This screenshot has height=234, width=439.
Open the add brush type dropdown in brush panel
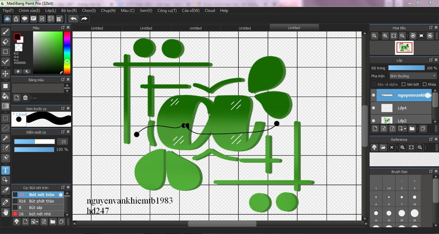pyautogui.click(x=37, y=222)
